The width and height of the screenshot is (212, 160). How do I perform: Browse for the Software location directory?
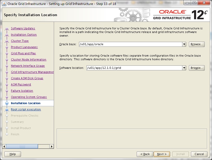[x=197, y=68]
